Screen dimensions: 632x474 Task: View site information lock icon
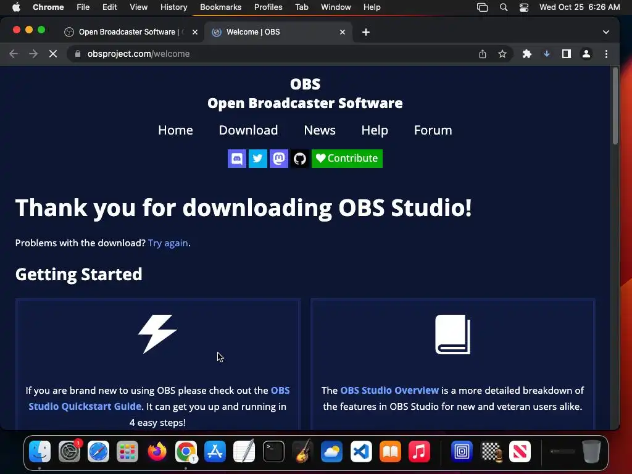pyautogui.click(x=78, y=54)
